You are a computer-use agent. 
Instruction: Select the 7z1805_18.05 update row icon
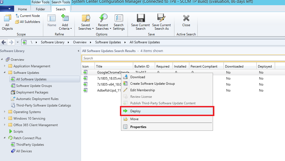pos(85,78)
